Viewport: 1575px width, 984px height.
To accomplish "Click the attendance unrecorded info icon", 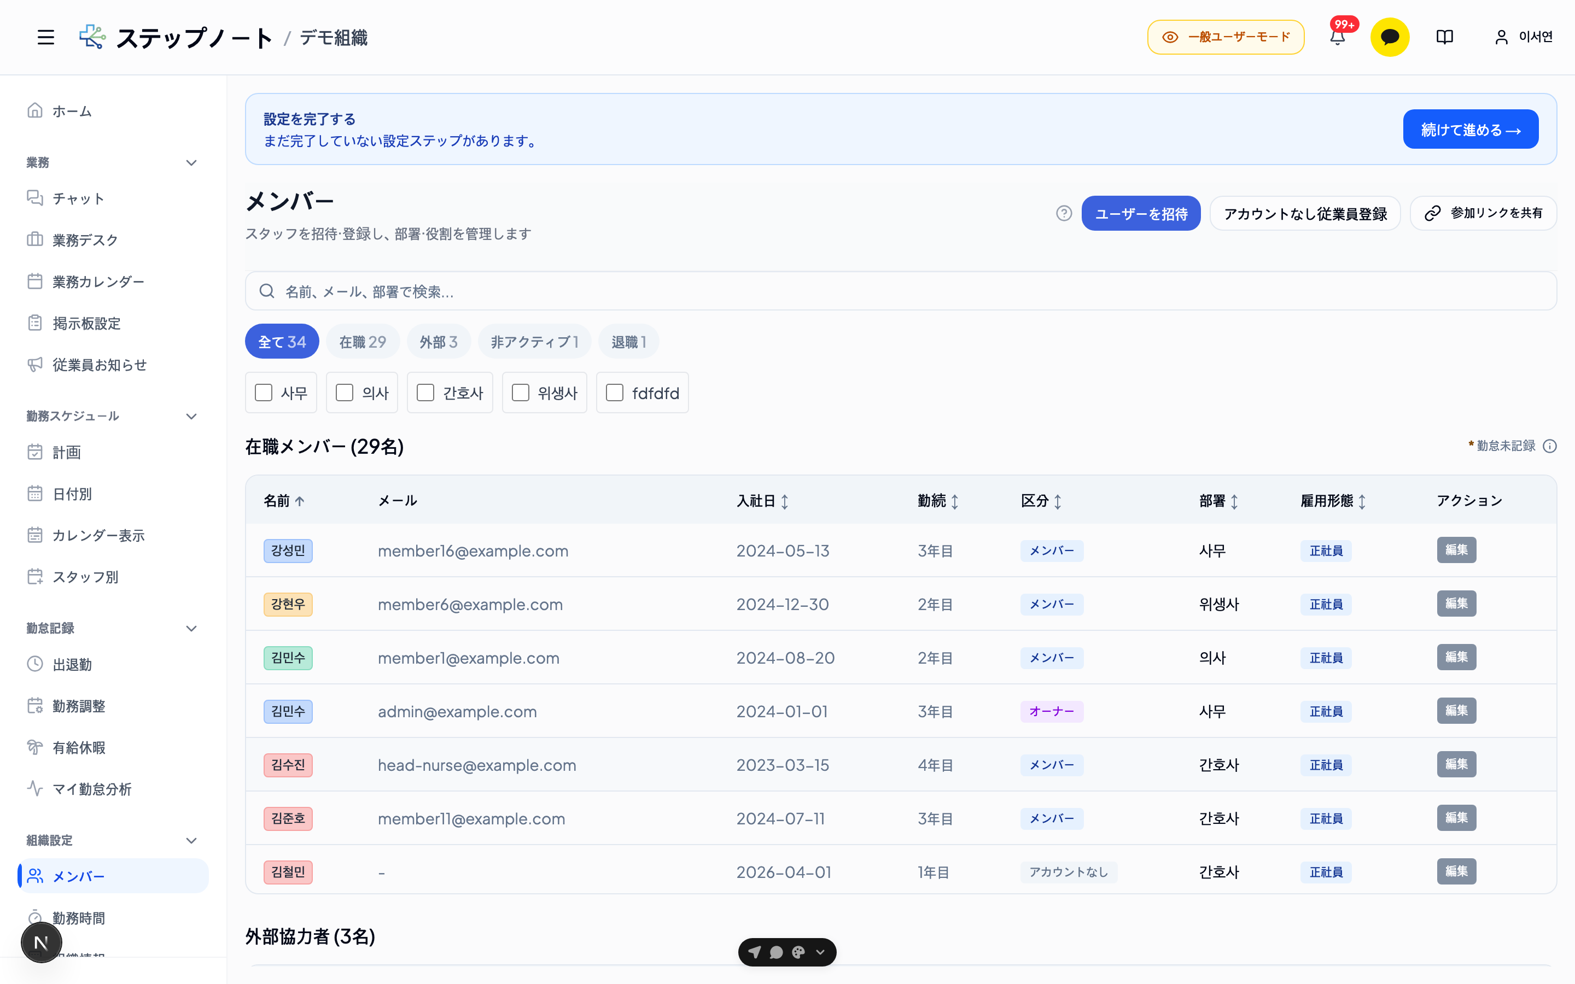I will [x=1550, y=446].
